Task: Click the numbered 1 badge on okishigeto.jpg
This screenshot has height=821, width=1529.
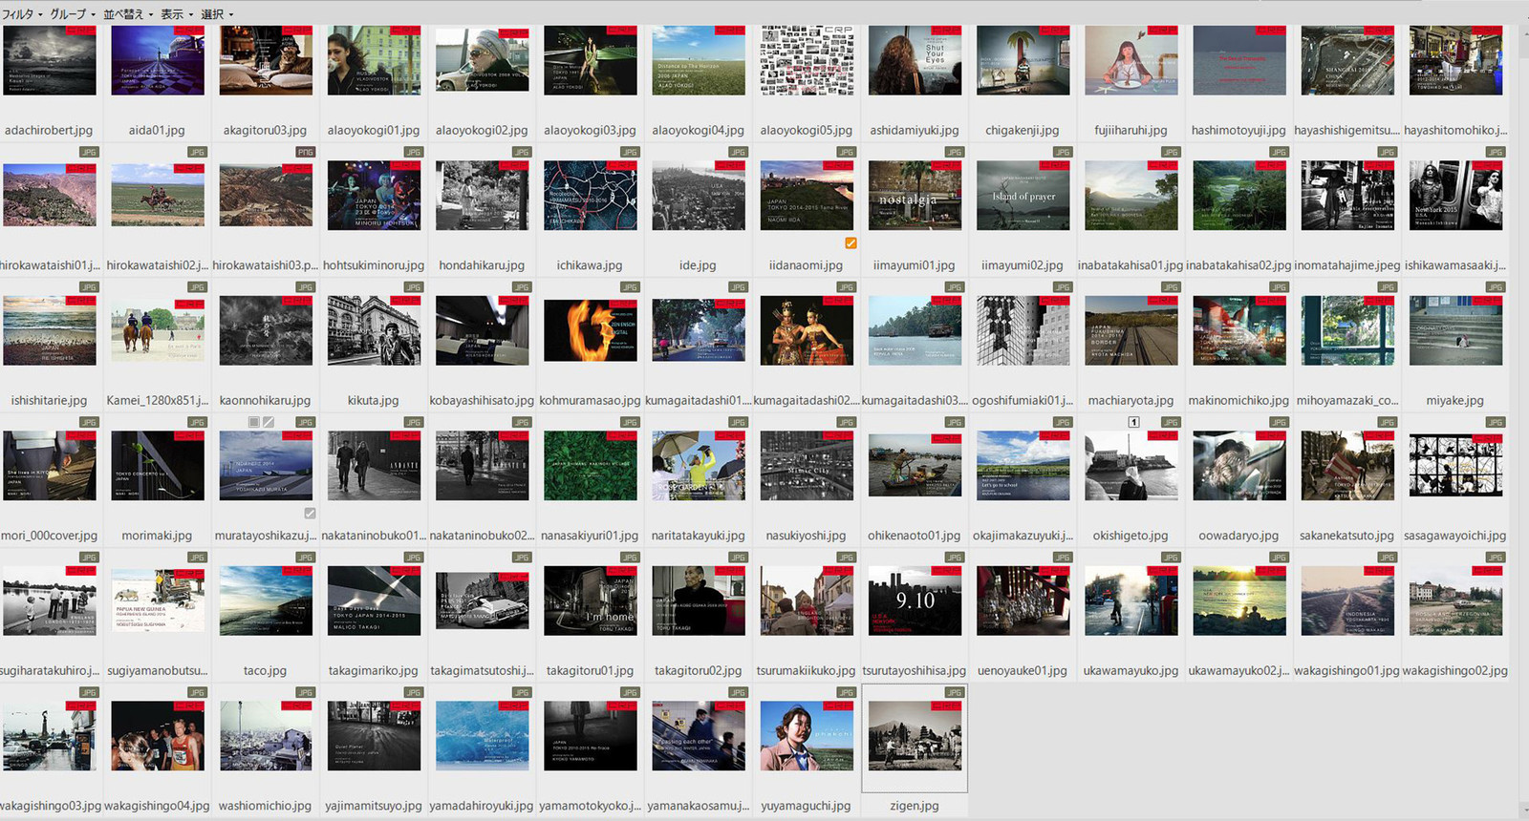Action: [x=1133, y=422]
